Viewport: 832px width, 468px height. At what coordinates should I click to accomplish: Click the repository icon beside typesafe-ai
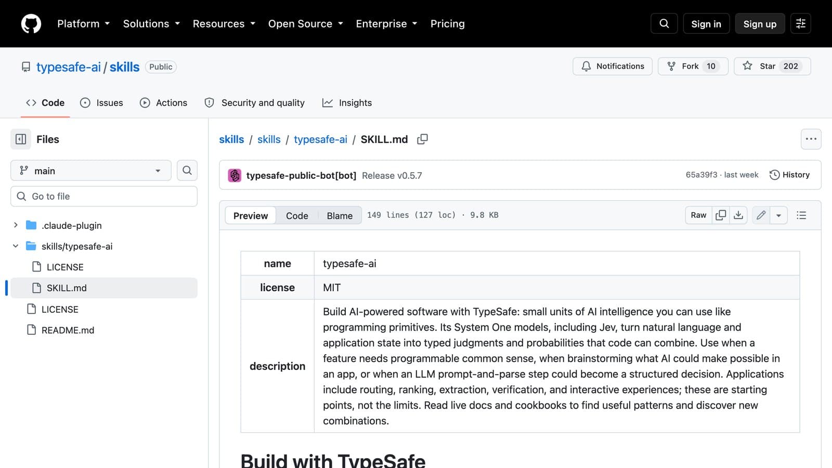tap(26, 67)
